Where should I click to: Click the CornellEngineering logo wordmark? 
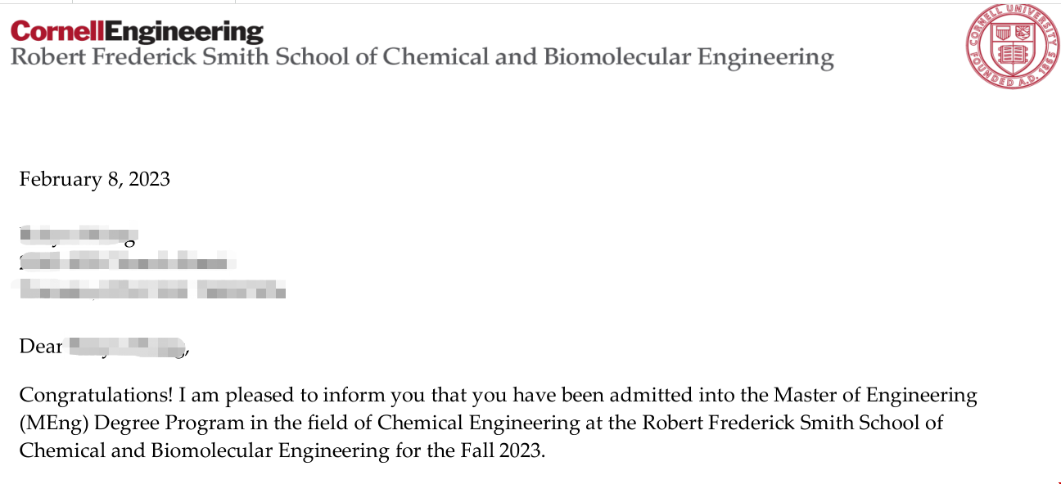click(x=137, y=32)
